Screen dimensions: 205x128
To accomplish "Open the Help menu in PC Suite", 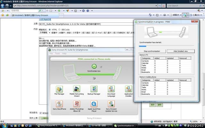I will pyautogui.click(x=64, y=53).
